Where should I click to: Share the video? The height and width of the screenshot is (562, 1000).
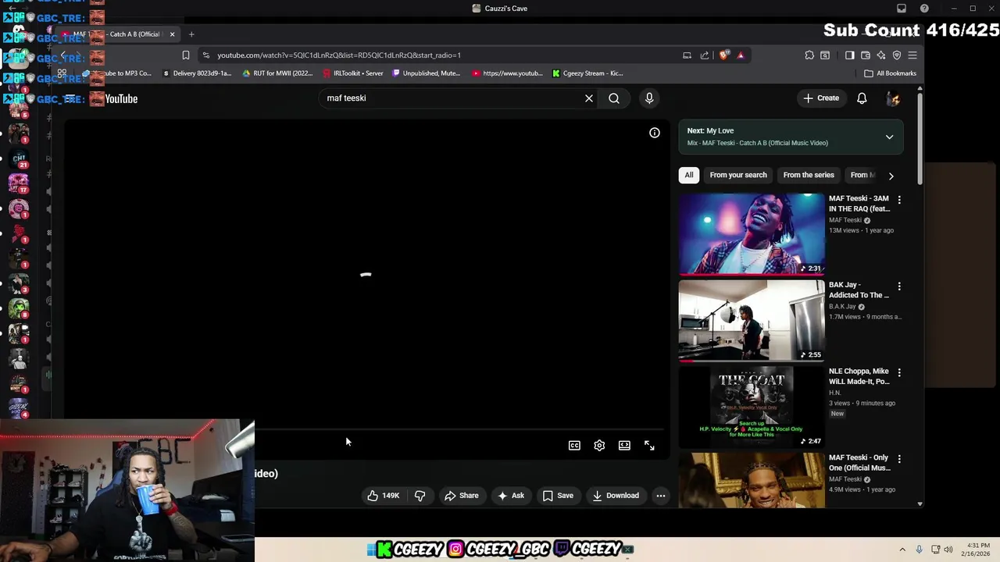pyautogui.click(x=461, y=496)
